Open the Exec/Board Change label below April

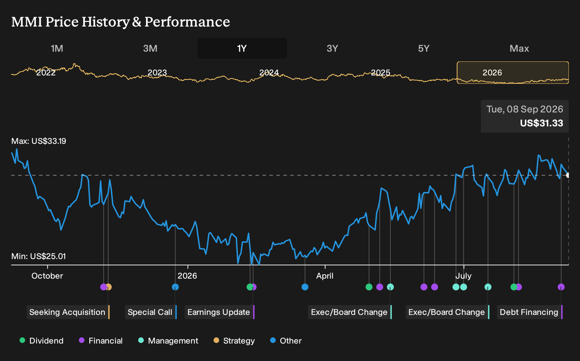point(350,312)
